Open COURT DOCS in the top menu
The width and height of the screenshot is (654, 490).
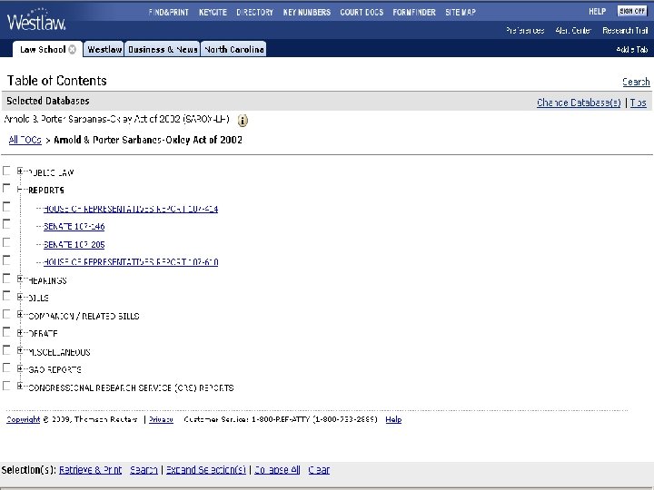tap(362, 13)
